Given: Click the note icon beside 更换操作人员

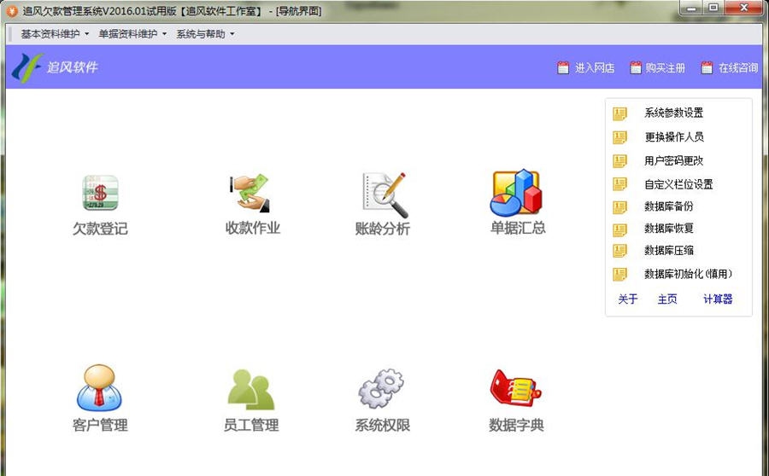Looking at the screenshot, I should click(620, 137).
